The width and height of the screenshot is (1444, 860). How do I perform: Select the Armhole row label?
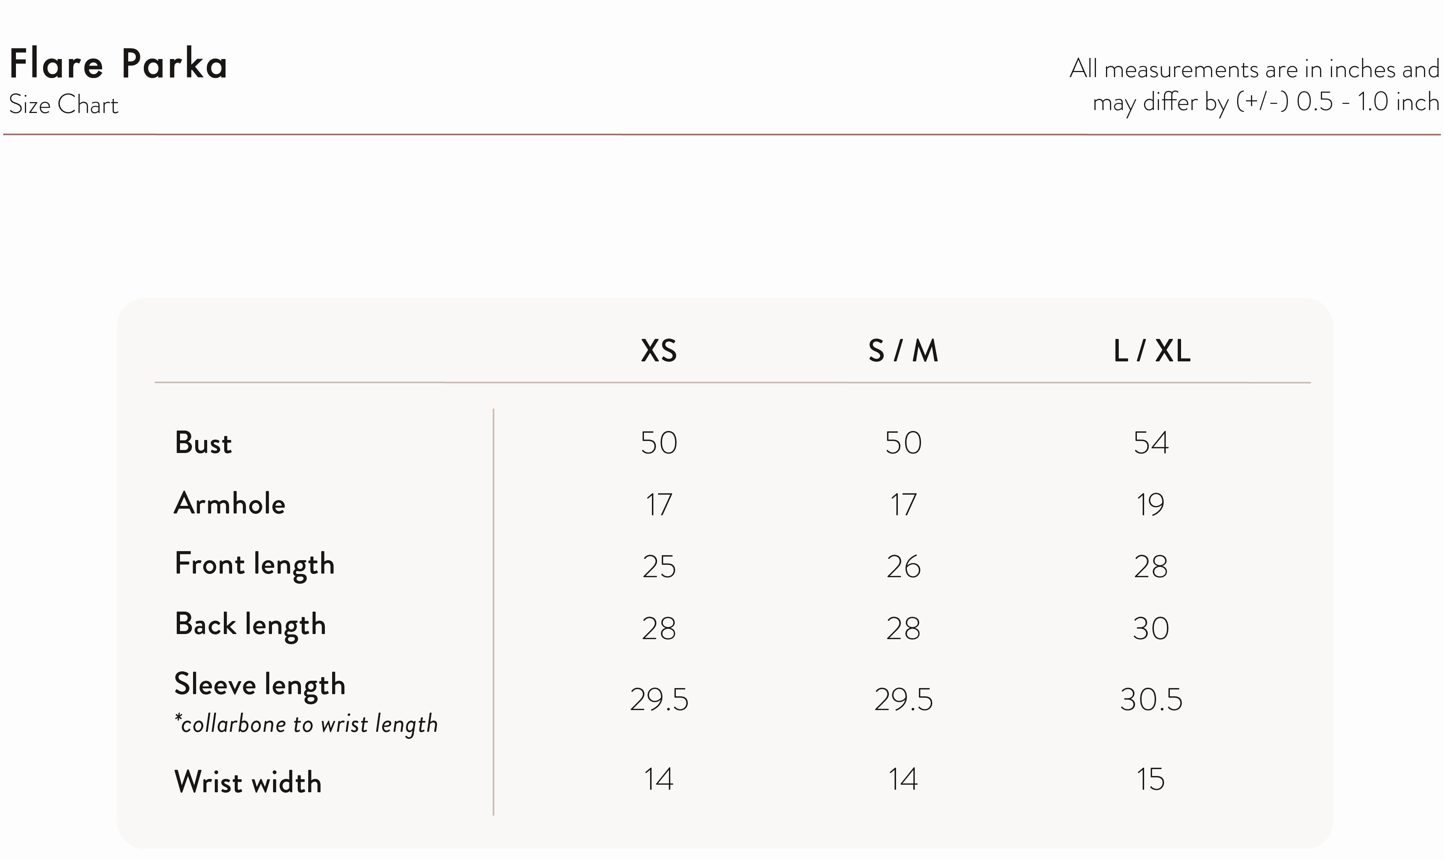click(230, 503)
